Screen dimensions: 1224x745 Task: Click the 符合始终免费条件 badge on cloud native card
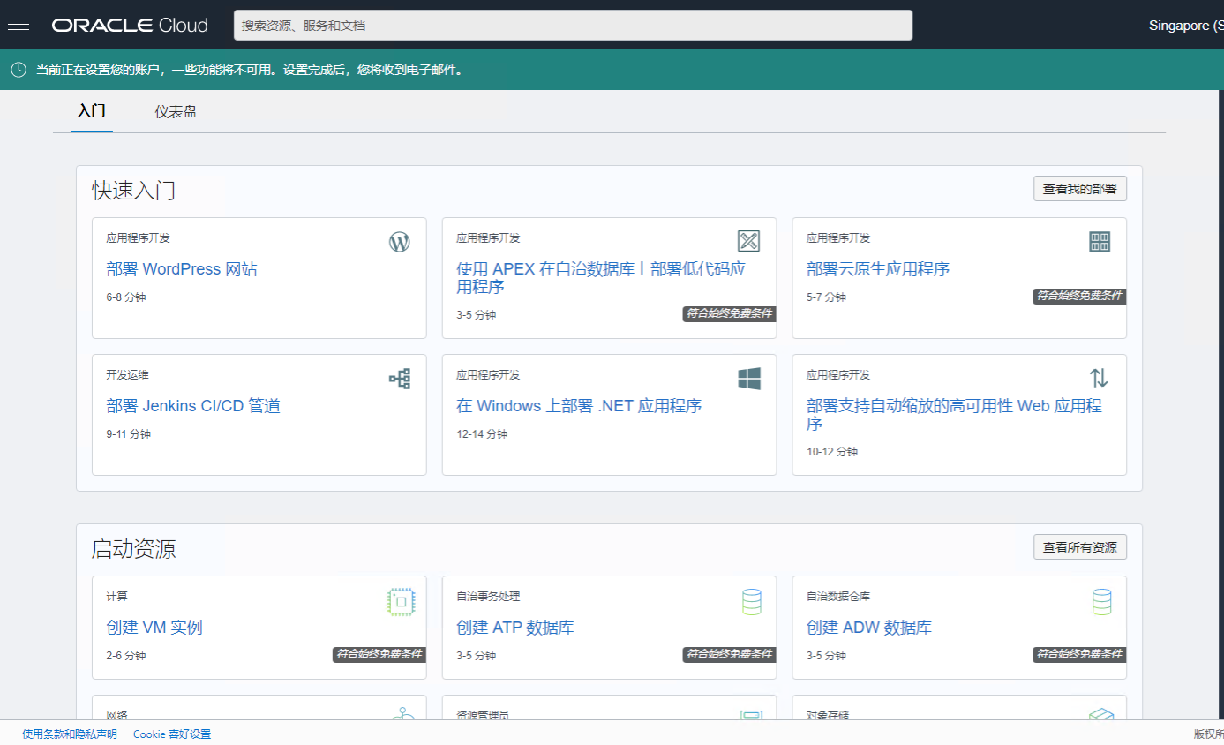[1079, 296]
